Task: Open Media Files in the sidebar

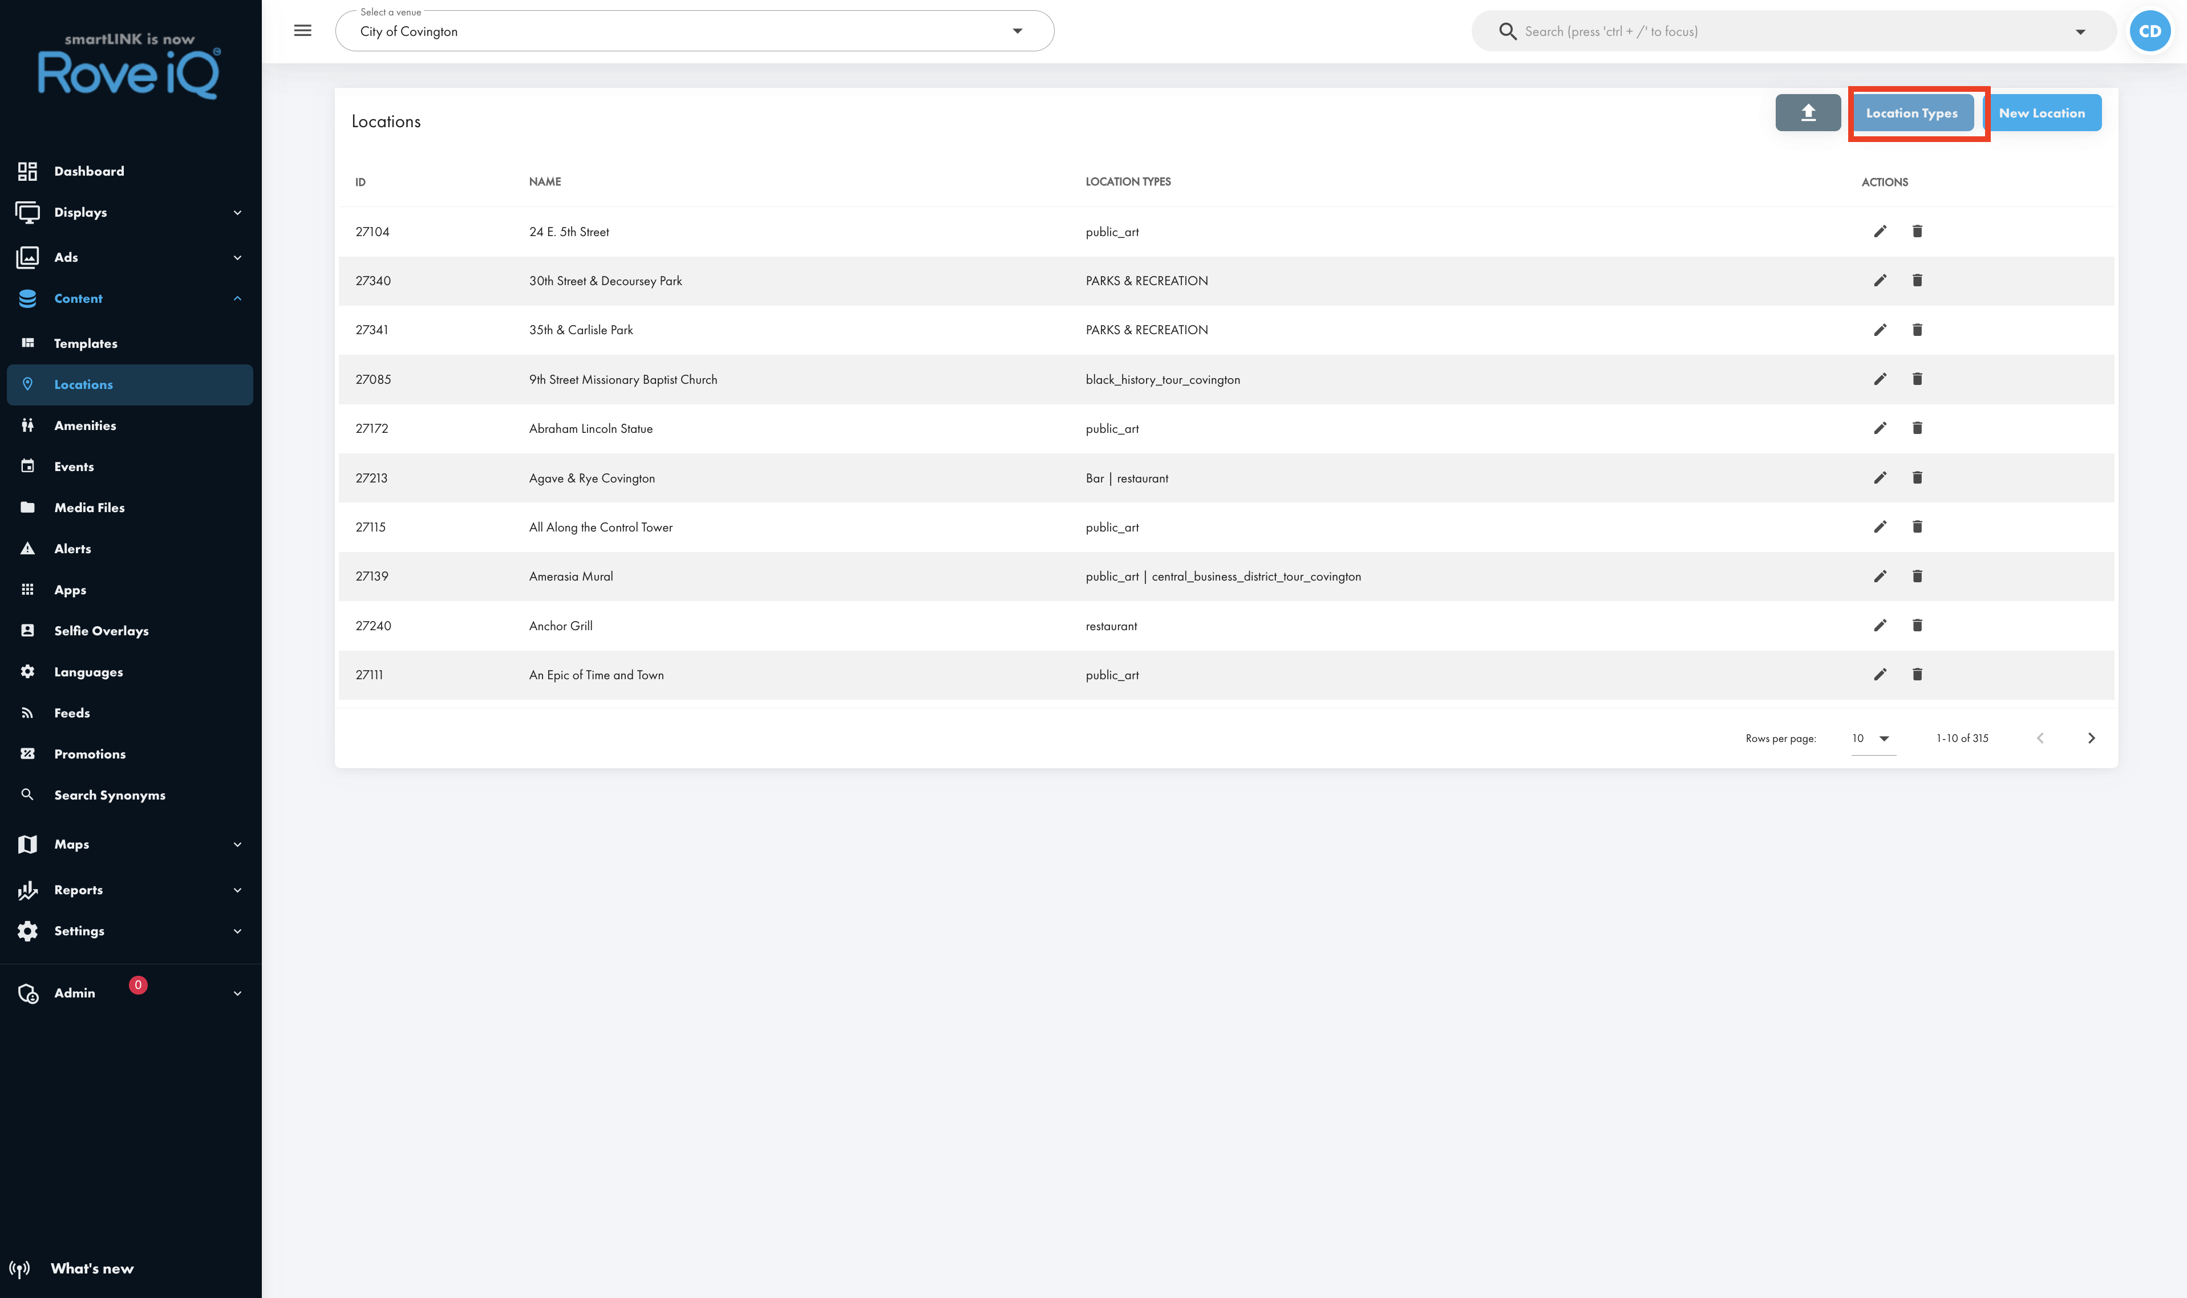Action: [x=129, y=508]
